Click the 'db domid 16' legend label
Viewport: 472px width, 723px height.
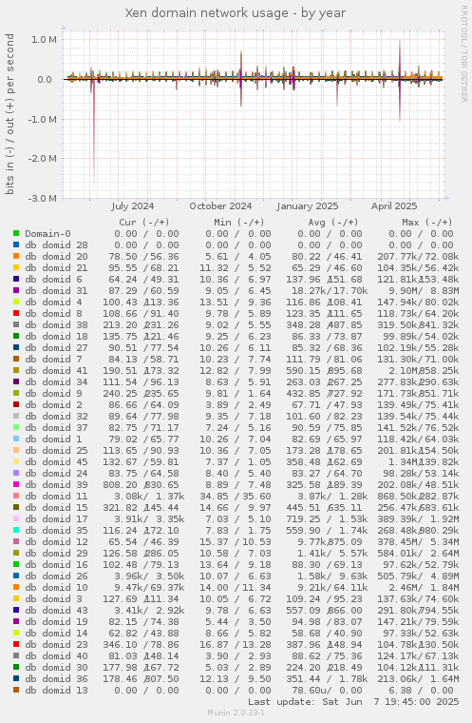coord(56,565)
